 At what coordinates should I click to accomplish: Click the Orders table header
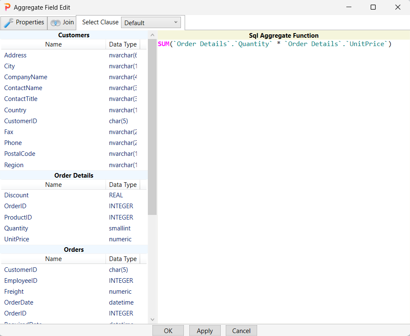click(74, 249)
